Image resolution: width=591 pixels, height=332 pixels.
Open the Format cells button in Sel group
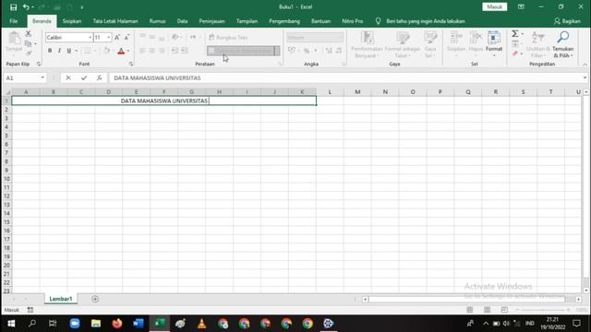tap(494, 44)
